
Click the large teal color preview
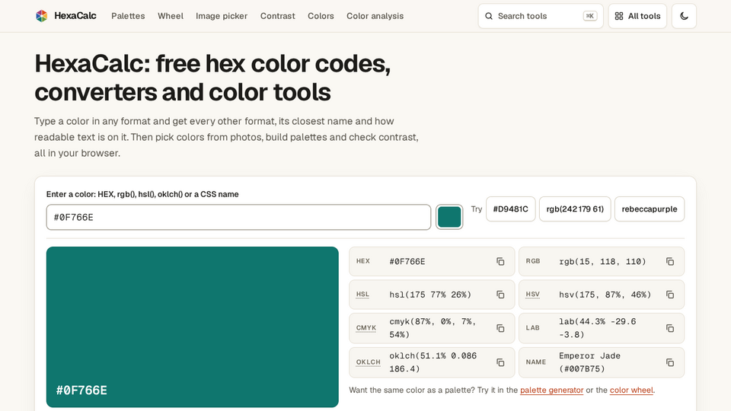click(192, 327)
